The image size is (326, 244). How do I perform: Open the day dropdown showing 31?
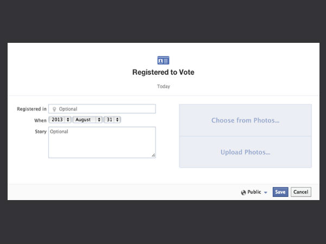click(x=112, y=119)
